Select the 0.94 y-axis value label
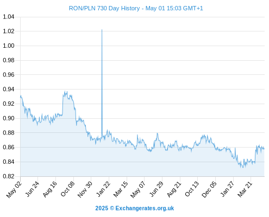This screenshot has width=269, height=217. [x=9, y=89]
